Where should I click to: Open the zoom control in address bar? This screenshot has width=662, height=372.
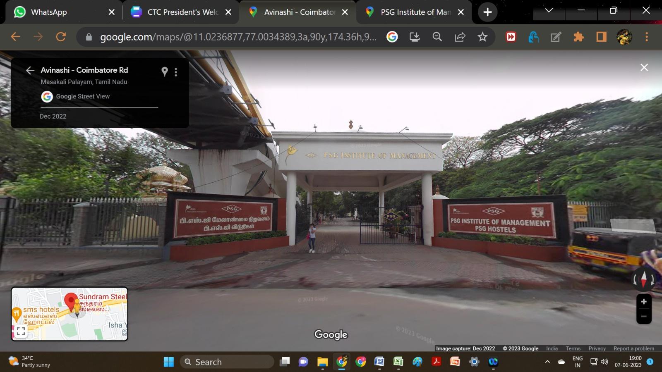[x=437, y=37]
